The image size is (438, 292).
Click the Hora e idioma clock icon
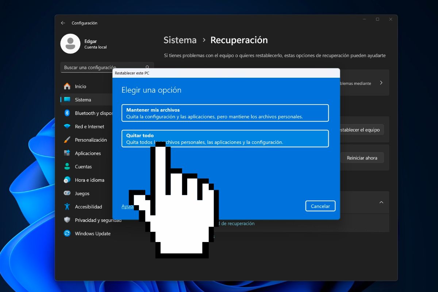[x=67, y=180]
